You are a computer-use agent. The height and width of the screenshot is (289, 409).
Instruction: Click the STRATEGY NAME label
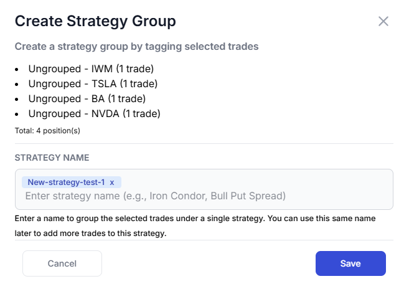(52, 158)
